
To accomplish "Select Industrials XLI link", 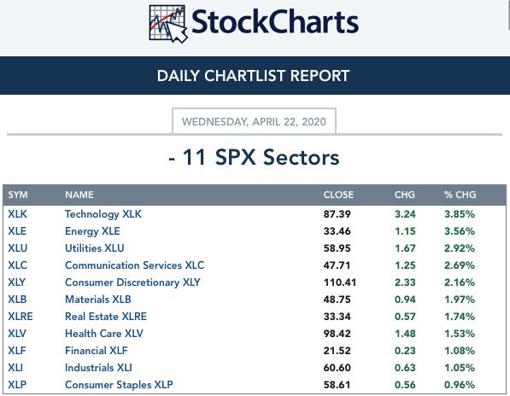I will coord(98,368).
